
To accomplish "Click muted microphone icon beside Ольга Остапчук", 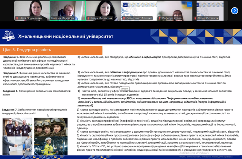I will 195,18.
